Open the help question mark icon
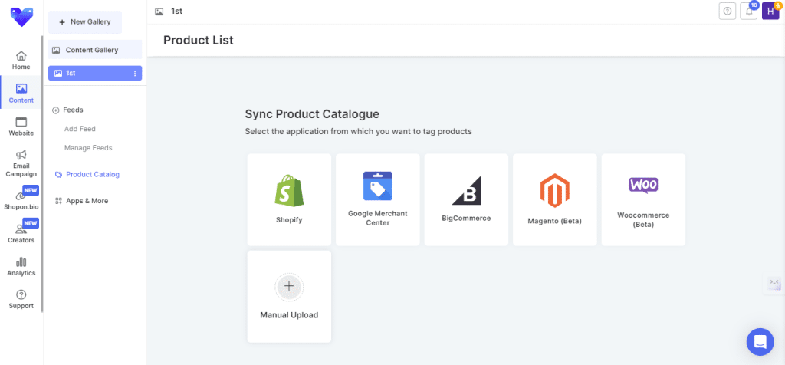The width and height of the screenshot is (785, 365). click(x=728, y=11)
